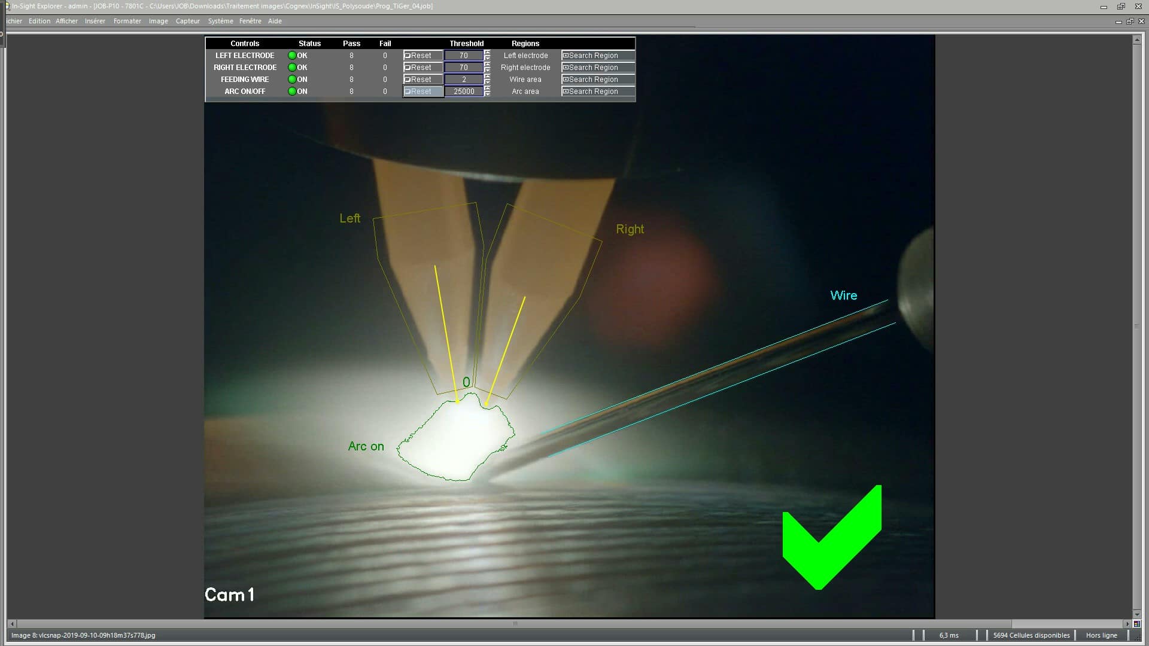Click the image filename in the status bar
1149x646 pixels.
click(83, 635)
